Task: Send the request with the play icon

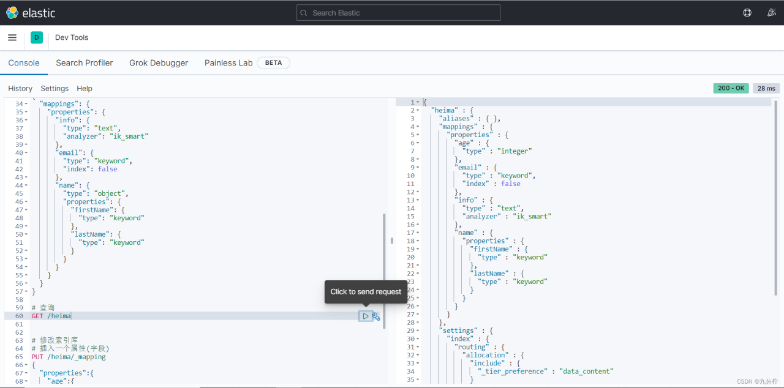Action: point(366,316)
